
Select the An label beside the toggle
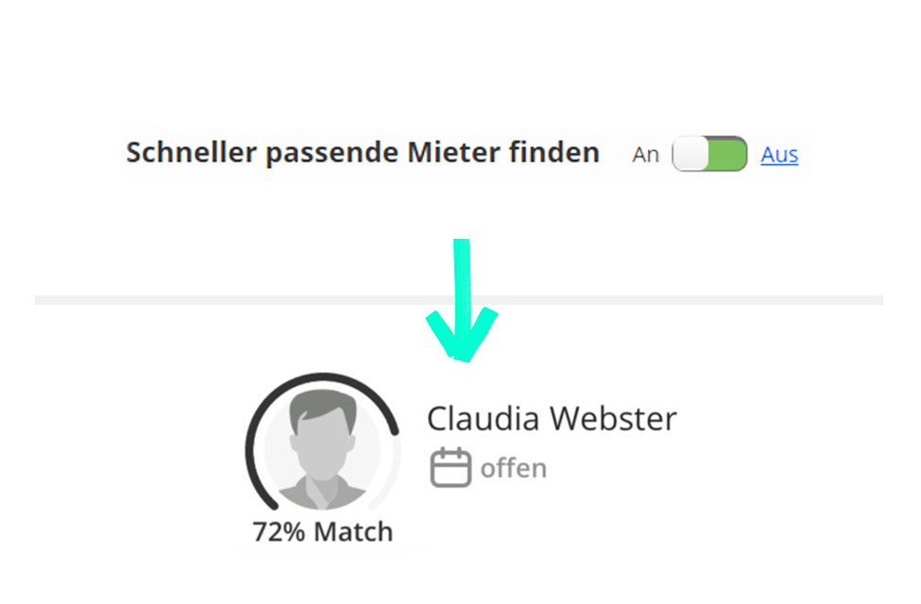coord(646,154)
